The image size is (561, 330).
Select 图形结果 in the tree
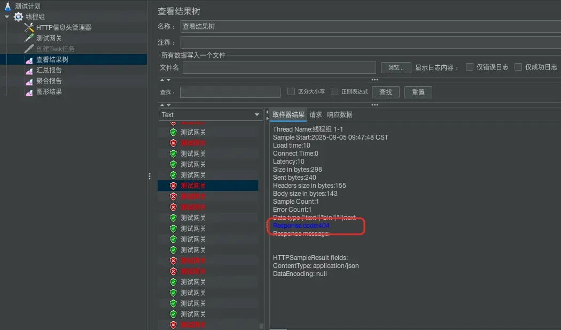tap(49, 92)
